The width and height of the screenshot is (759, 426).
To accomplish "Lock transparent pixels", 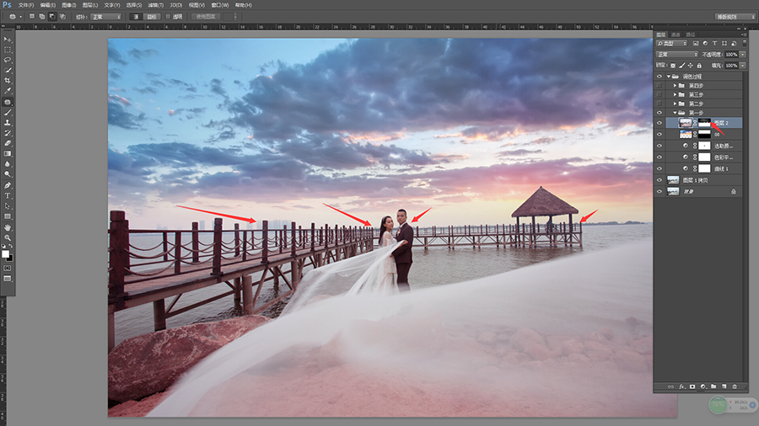I will pyautogui.click(x=673, y=66).
